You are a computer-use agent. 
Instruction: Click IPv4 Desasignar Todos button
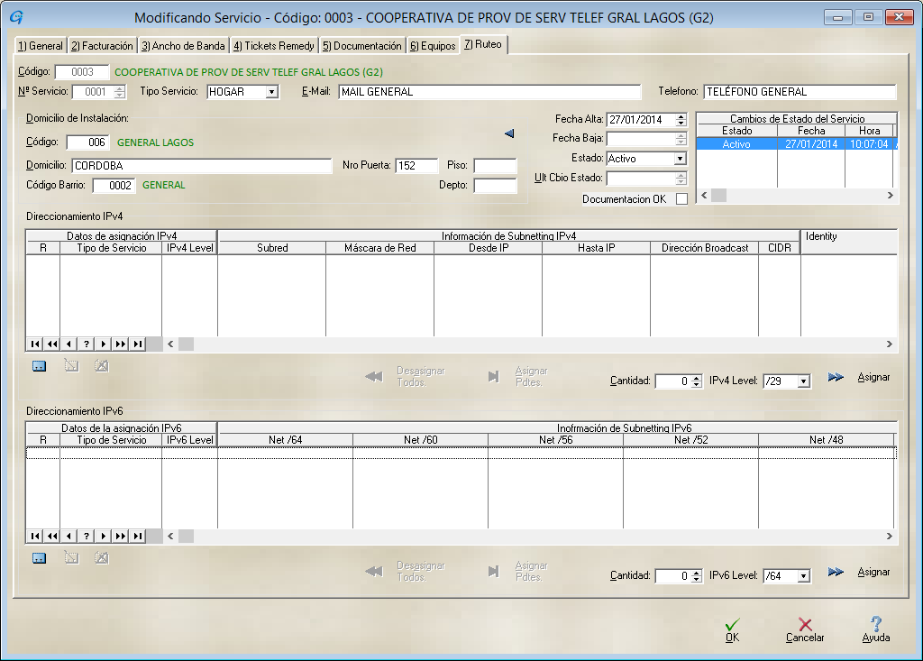(x=406, y=376)
